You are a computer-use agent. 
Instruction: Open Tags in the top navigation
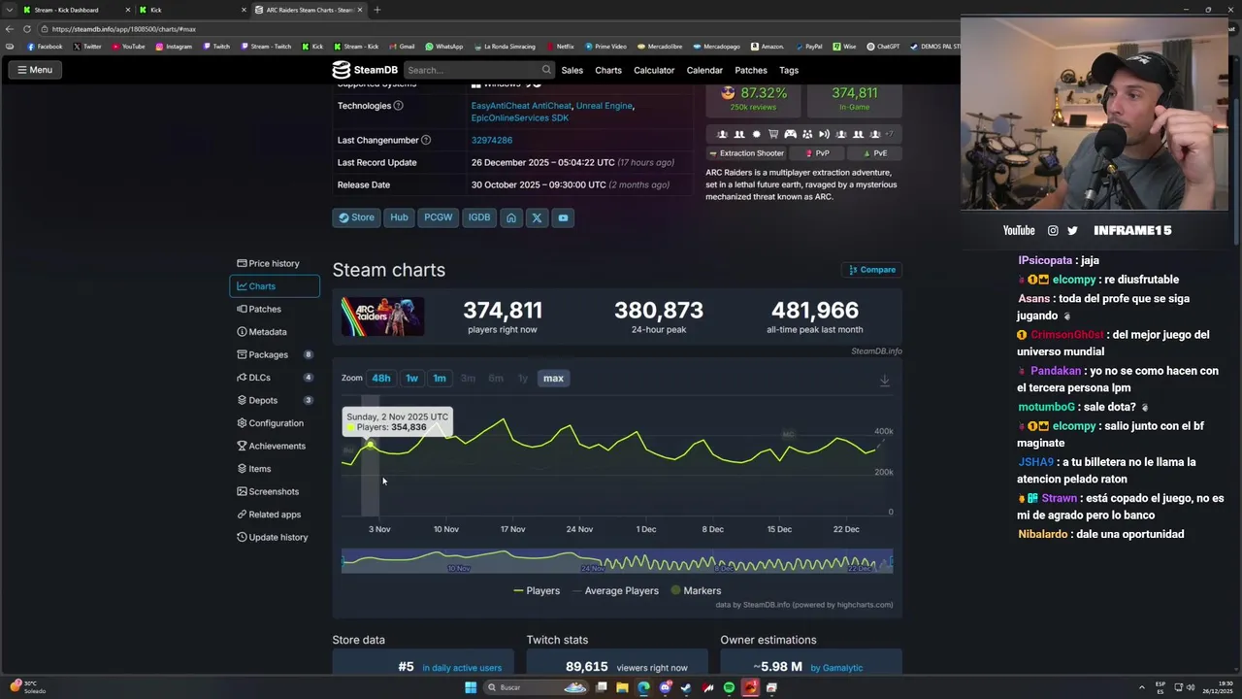(789, 70)
